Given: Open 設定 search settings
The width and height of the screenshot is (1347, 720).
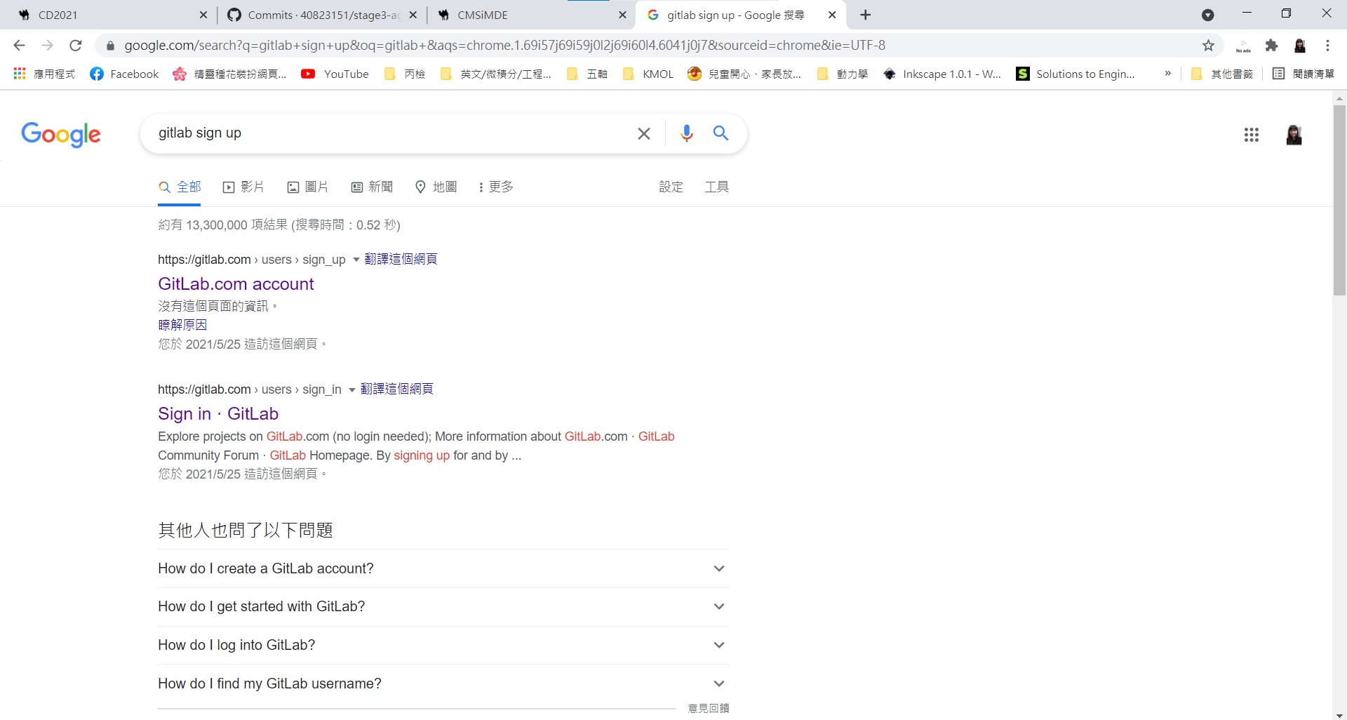Looking at the screenshot, I should [671, 187].
